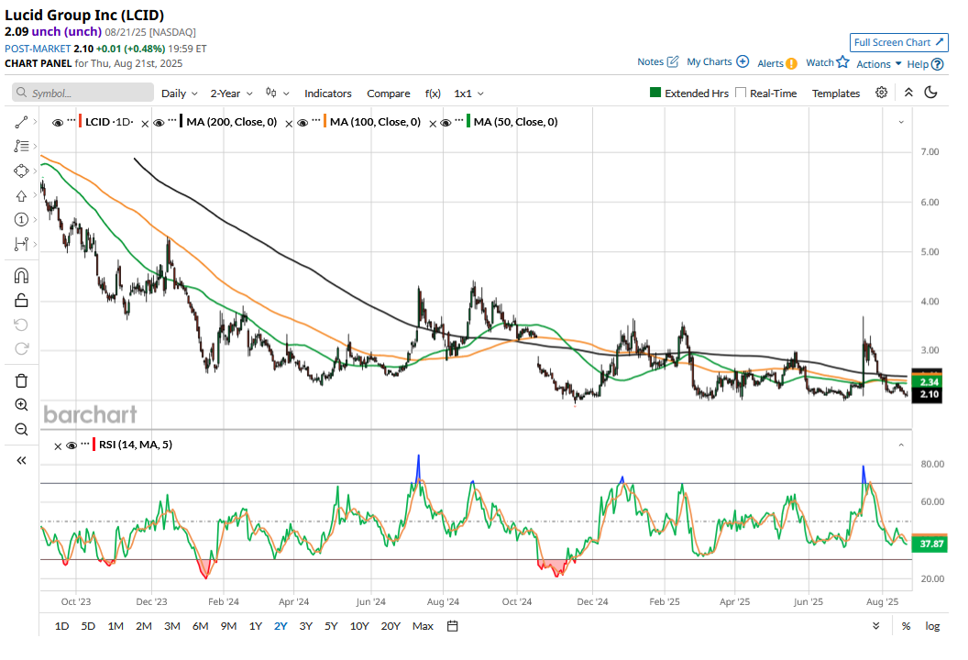Remove the RSI (14, MA, 5) study
The width and height of the screenshot is (968, 660).
click(x=58, y=446)
